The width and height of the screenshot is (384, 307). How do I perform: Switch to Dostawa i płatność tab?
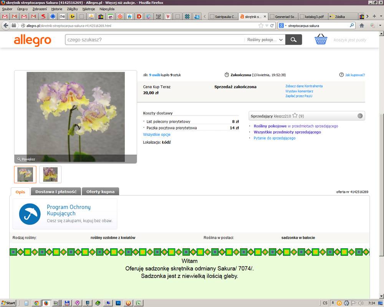click(56, 192)
